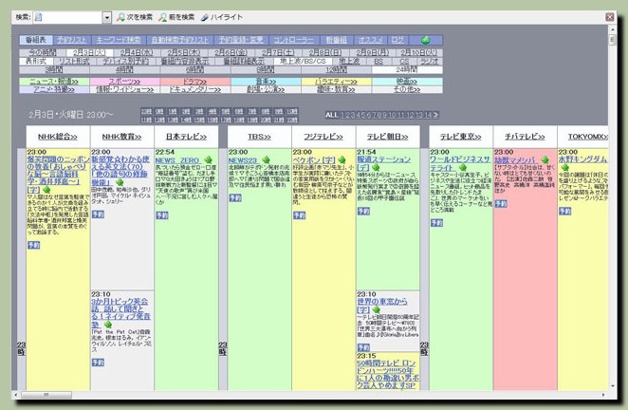Open the キーワード検索 tab
This screenshot has width=628, height=410.
[x=119, y=40]
